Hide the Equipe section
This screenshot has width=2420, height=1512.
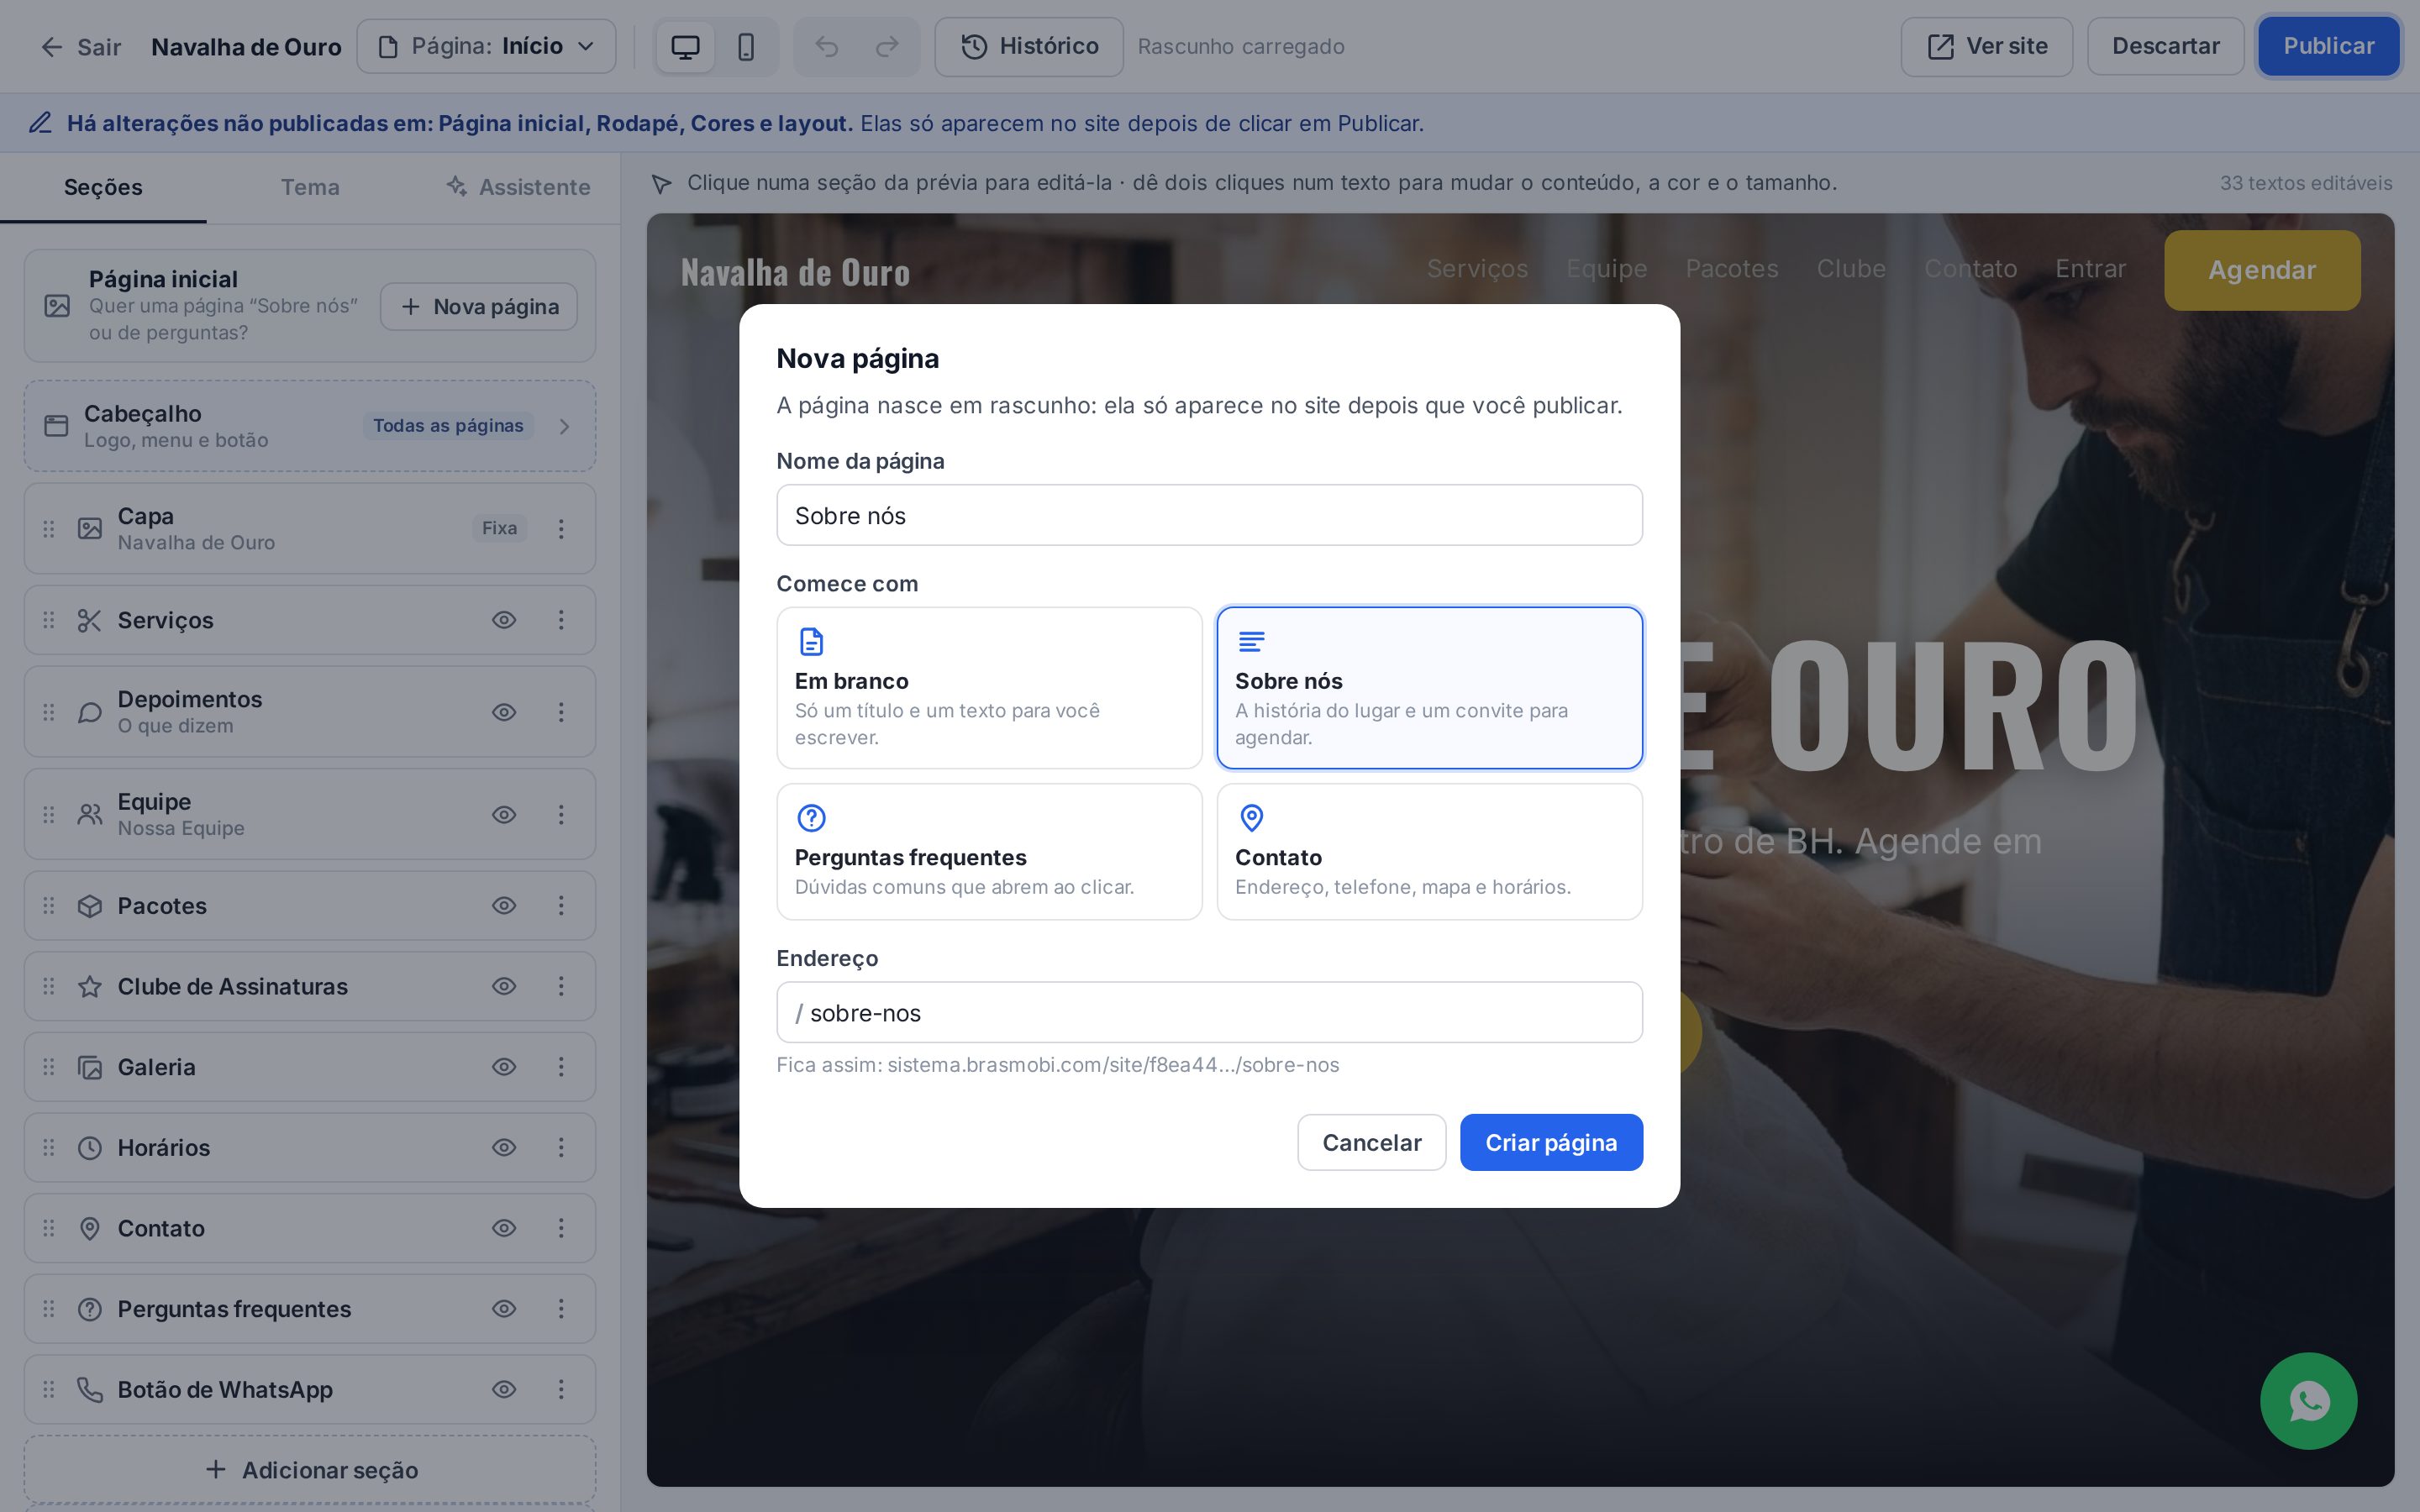[504, 814]
